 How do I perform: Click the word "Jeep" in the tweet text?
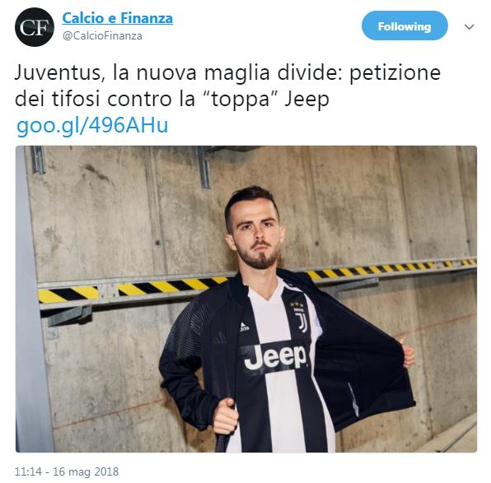point(307,100)
